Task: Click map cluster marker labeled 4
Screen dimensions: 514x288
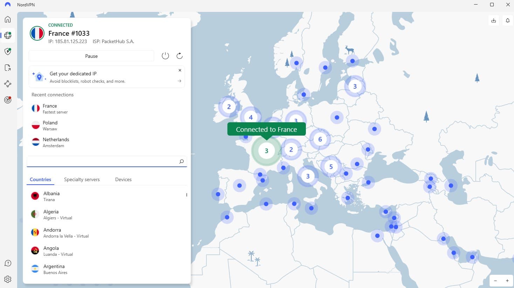Action: [x=251, y=117]
